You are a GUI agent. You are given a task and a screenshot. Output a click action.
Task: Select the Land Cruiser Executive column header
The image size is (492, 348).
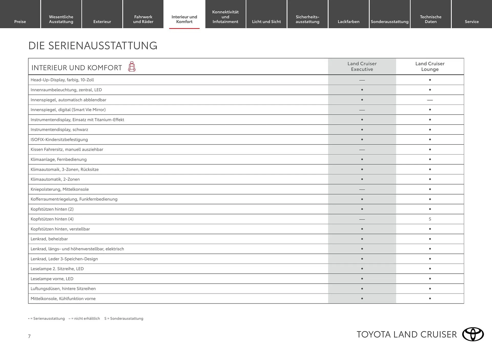(x=362, y=66)
